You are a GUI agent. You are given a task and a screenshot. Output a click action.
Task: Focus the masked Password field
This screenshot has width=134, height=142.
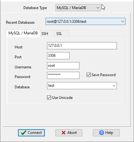[63, 75]
